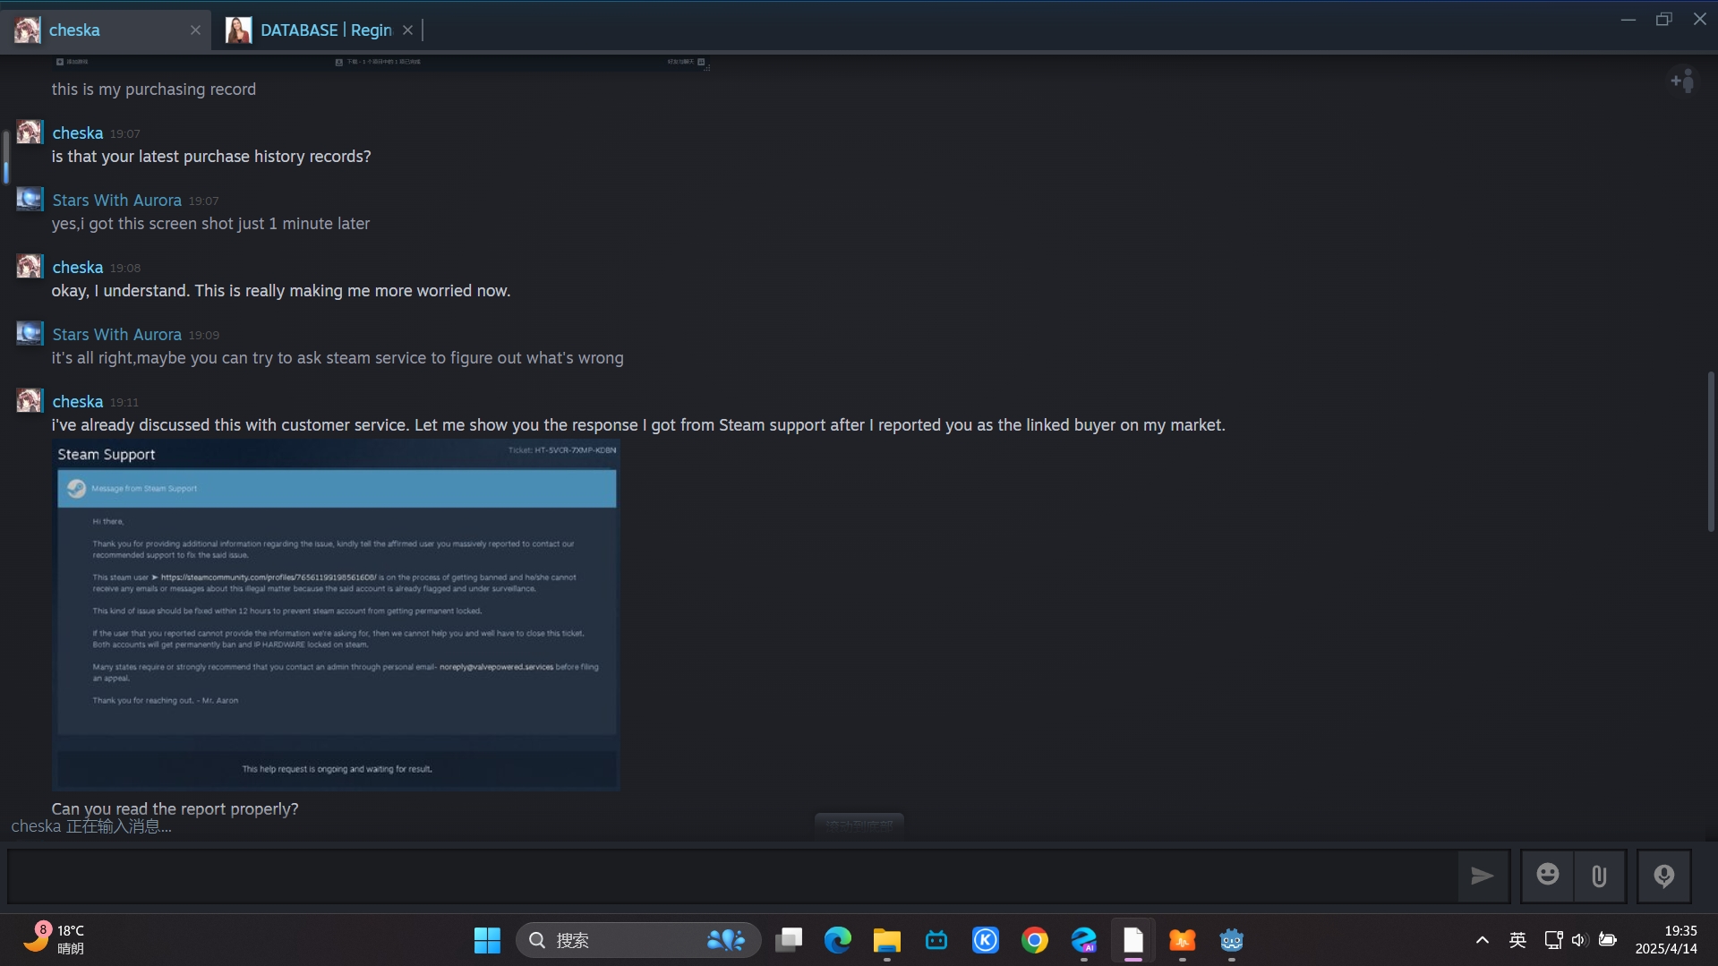Screen dimensions: 1718x966
Task: Open File Explorer from taskbar
Action: 887,940
